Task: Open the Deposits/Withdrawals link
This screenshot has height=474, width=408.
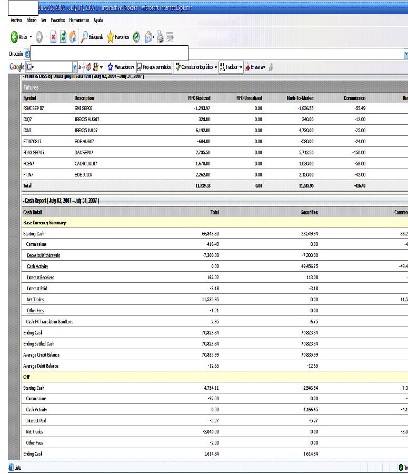Action: pyautogui.click(x=43, y=255)
